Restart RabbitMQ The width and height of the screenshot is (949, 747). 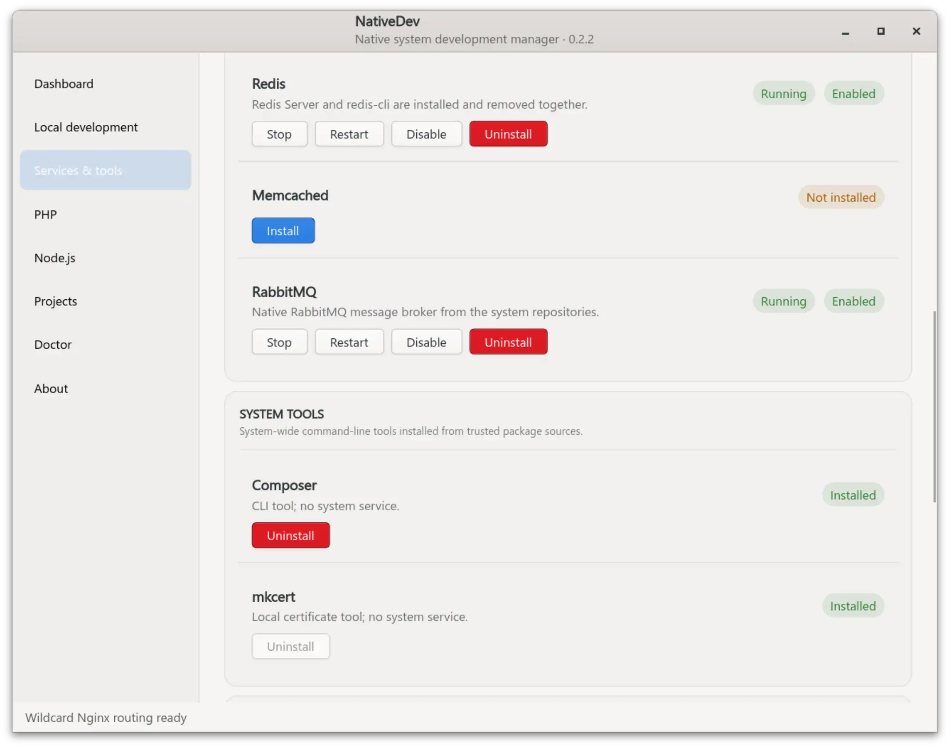click(349, 342)
